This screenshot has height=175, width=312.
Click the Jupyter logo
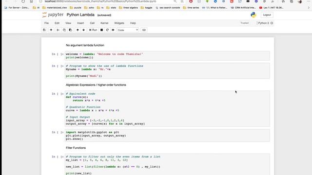point(53,15)
